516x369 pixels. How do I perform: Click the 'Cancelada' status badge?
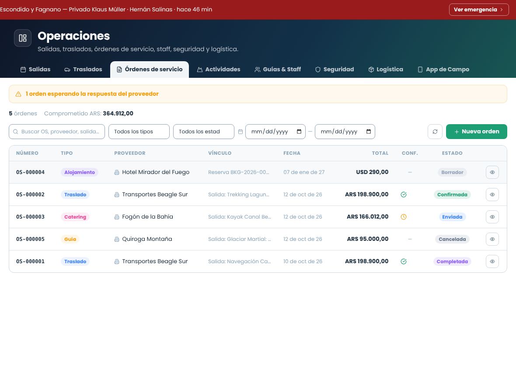452,240
